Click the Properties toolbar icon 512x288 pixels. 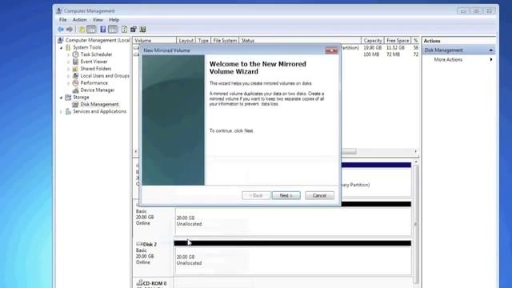tap(134, 30)
